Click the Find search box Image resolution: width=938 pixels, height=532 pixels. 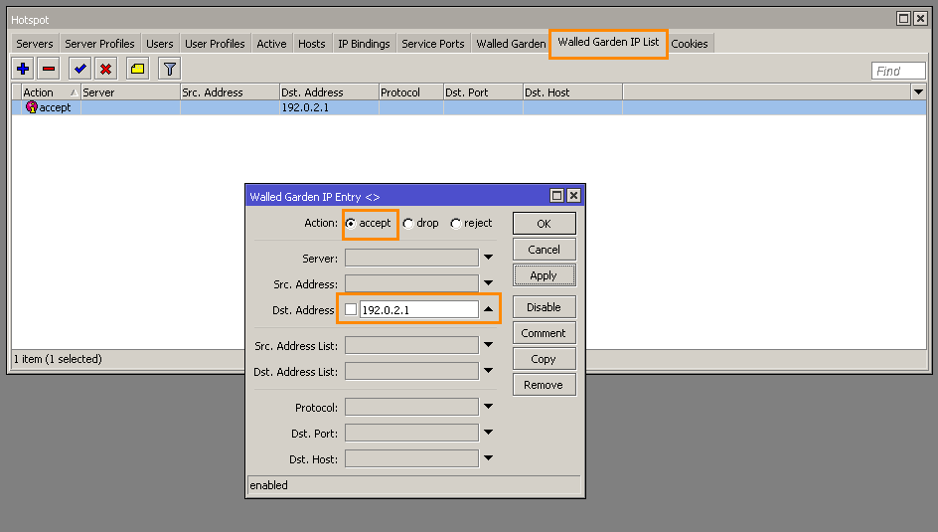tap(898, 71)
